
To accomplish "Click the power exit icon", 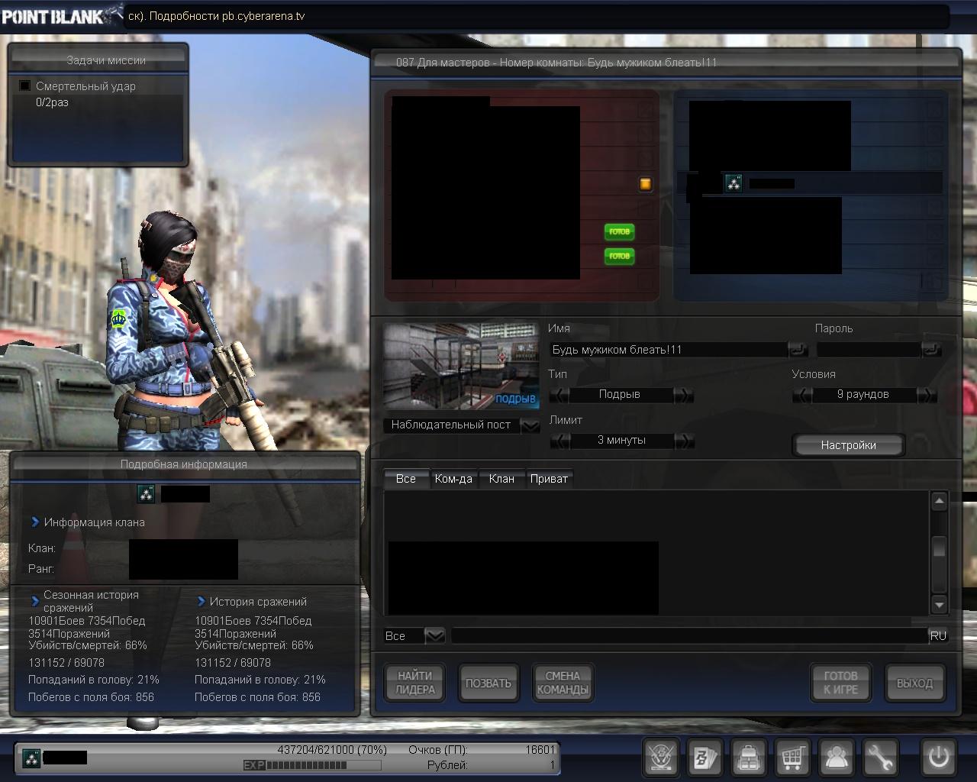I will tap(938, 758).
